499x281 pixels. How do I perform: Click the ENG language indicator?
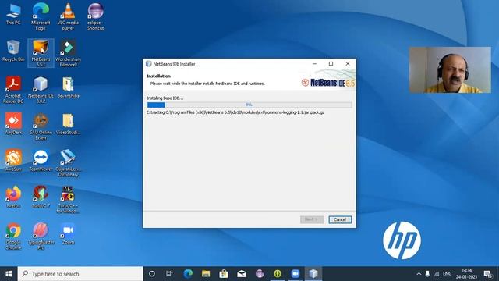(x=447, y=274)
